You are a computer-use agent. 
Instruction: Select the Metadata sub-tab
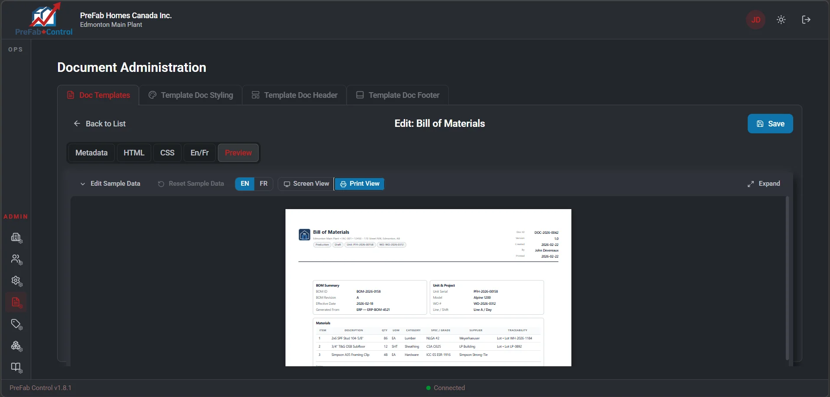[x=91, y=153]
